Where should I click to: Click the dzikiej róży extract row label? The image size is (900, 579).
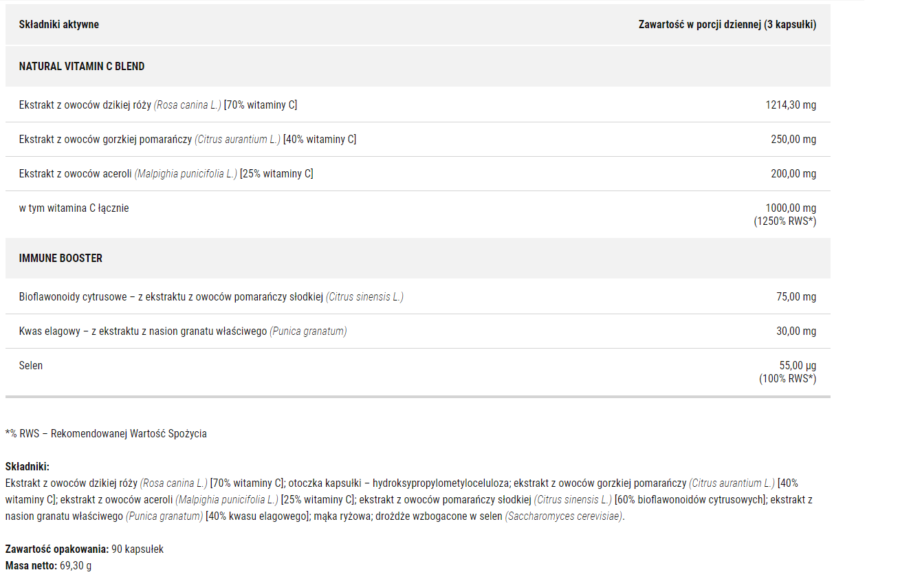click(x=158, y=105)
